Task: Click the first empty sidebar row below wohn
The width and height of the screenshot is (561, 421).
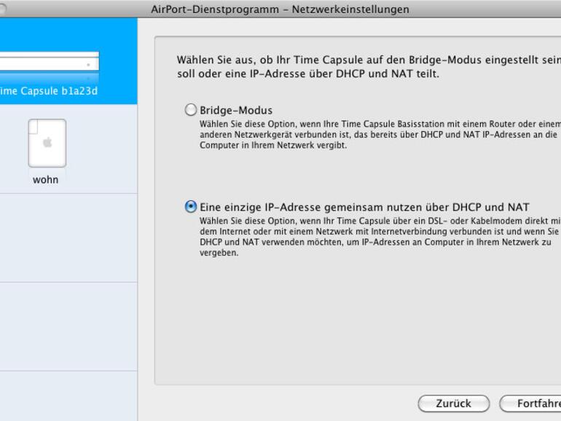Action: 68,237
